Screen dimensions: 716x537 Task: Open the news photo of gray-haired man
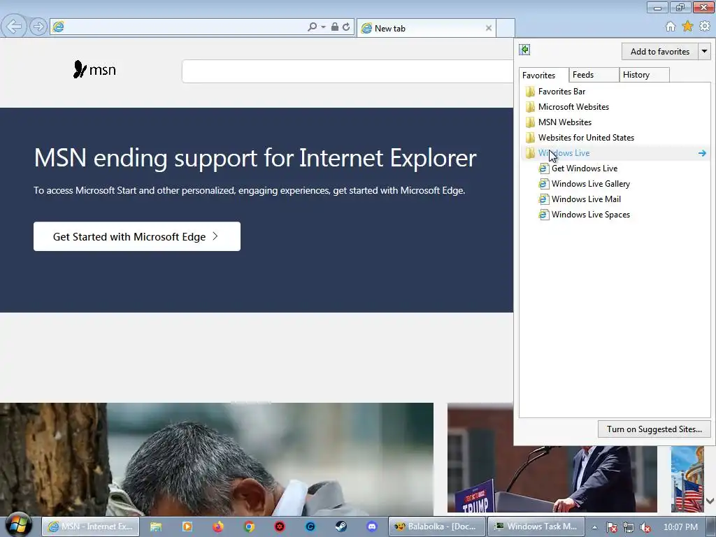point(217,459)
